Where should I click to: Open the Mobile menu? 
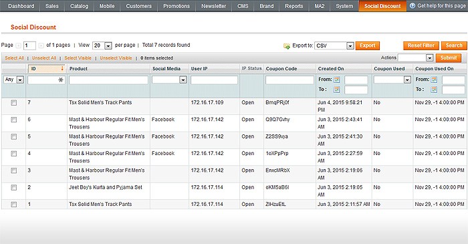click(107, 6)
